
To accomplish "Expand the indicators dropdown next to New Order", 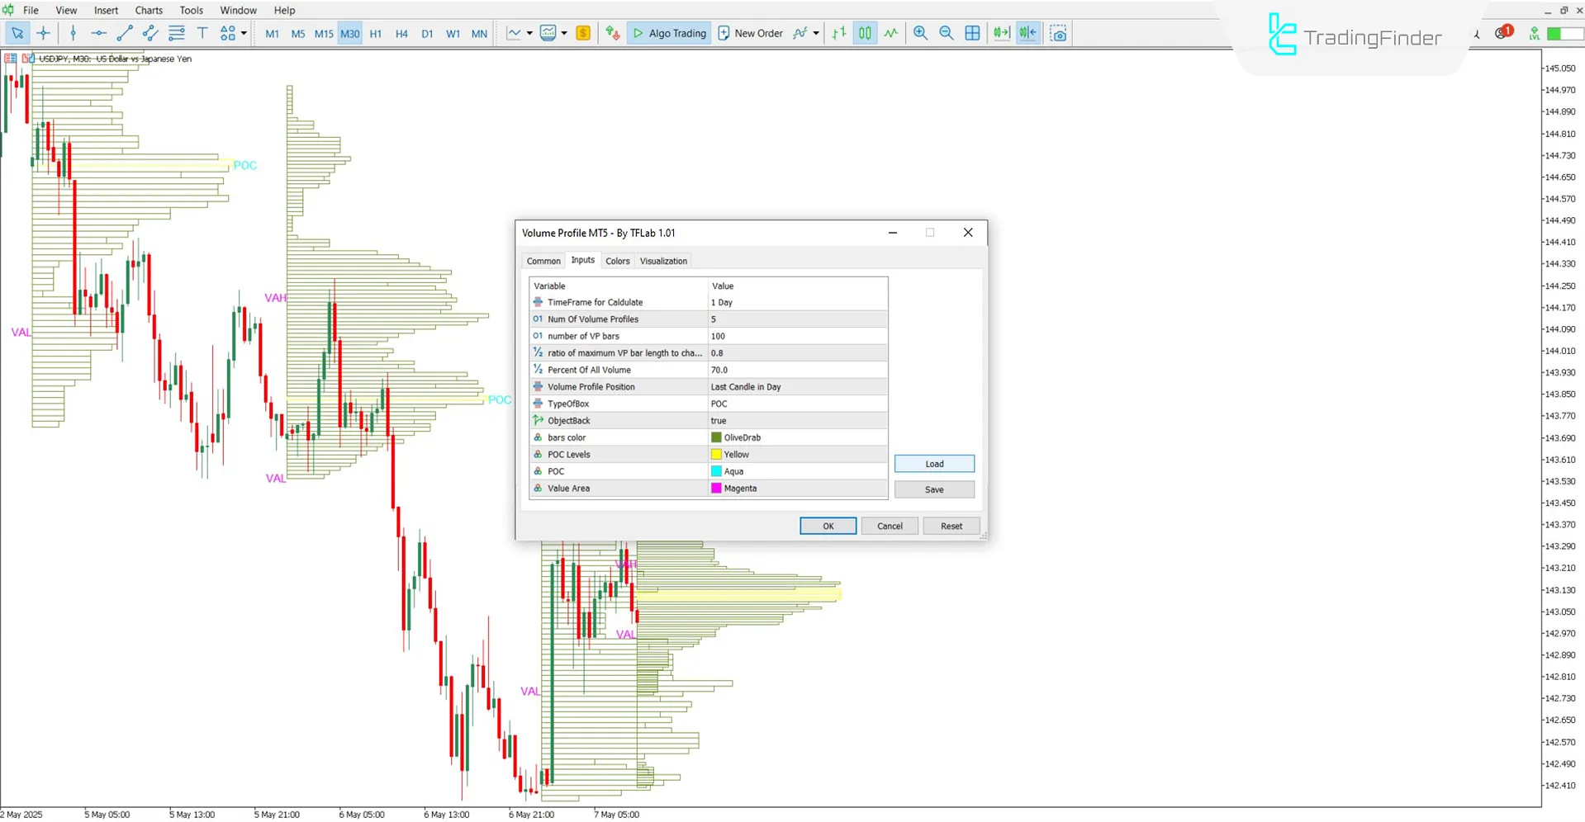I will point(814,33).
